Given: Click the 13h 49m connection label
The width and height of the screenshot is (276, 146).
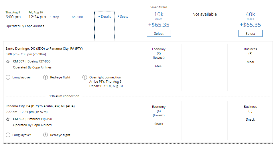Looking at the screenshot, I should click(64, 96).
